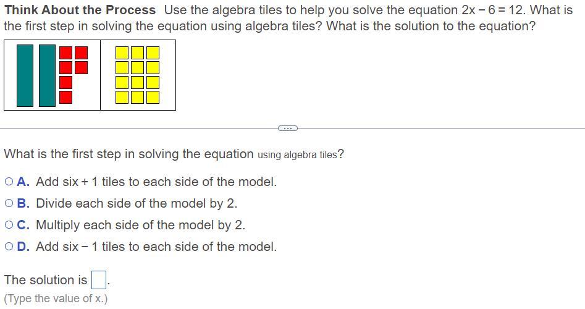Click the solution answer input box
Image resolution: width=585 pixels, height=309 pixels.
[99, 281]
